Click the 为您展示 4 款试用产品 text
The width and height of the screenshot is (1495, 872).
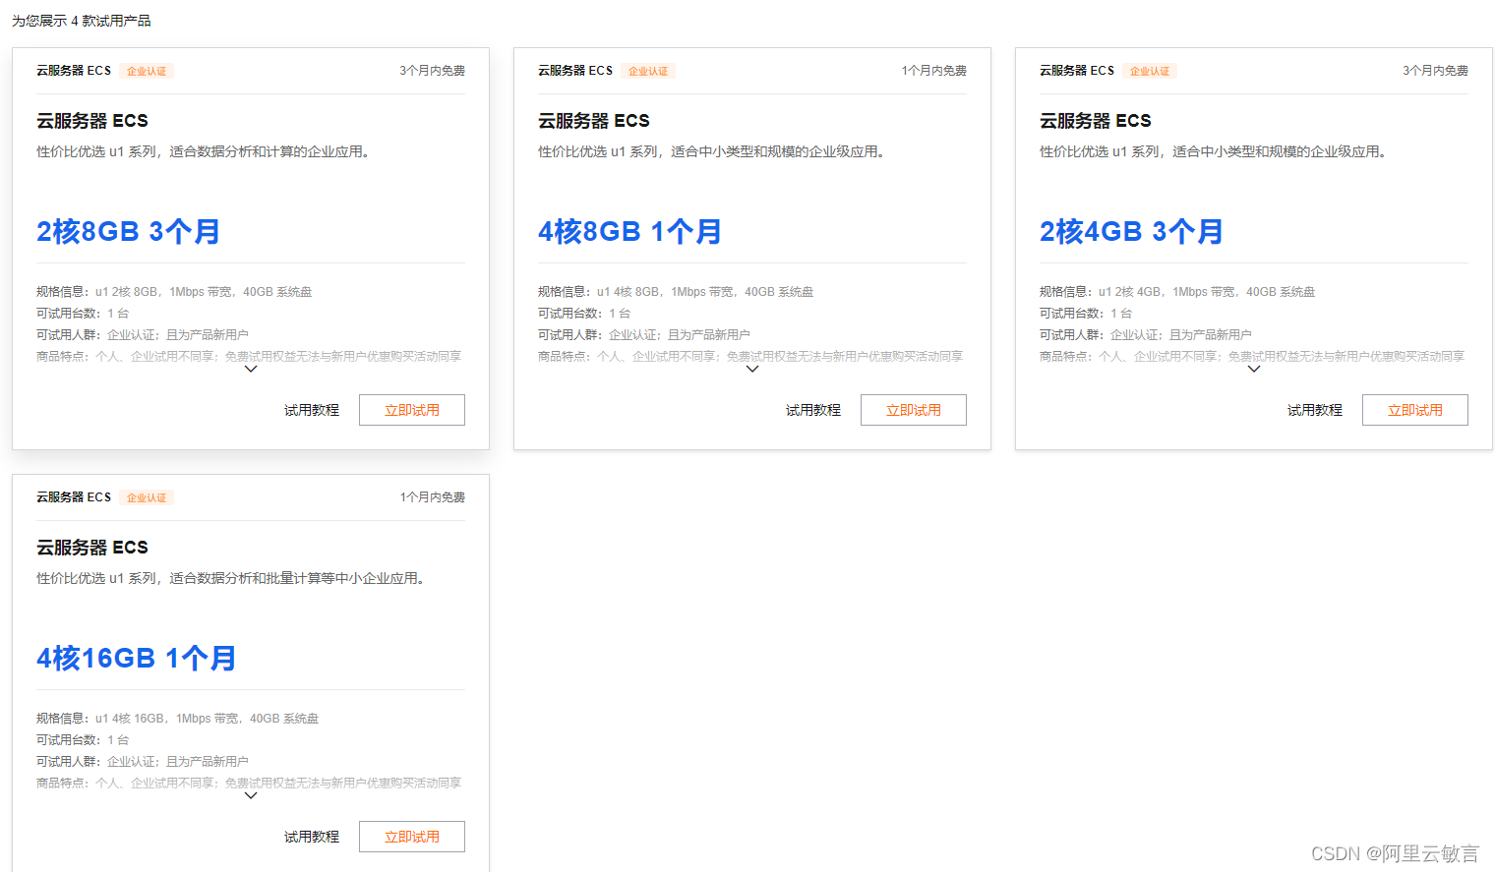tap(82, 21)
